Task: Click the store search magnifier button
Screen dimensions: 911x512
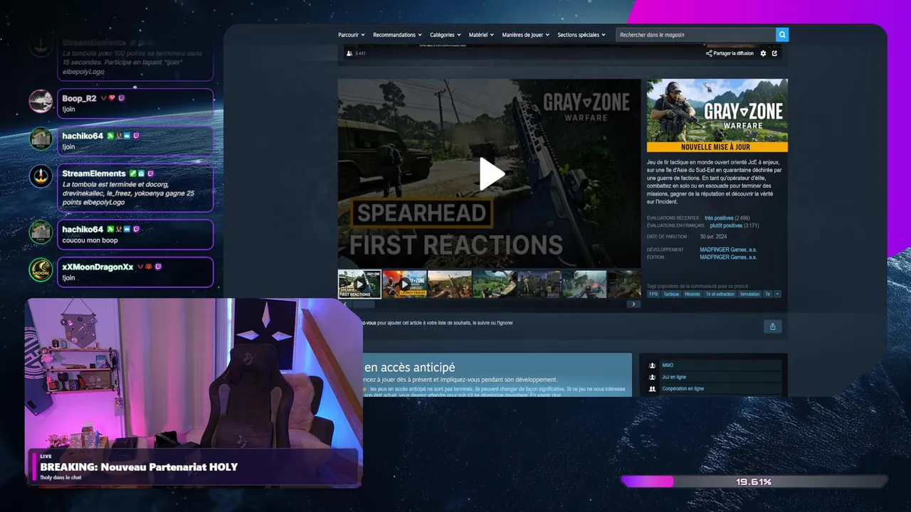Action: click(x=782, y=34)
